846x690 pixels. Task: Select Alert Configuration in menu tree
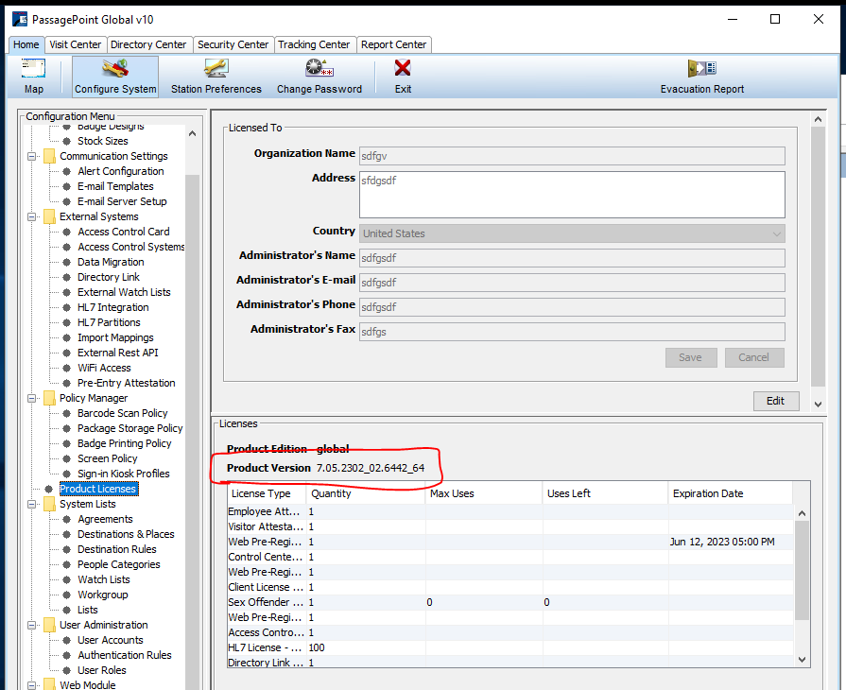click(x=121, y=172)
